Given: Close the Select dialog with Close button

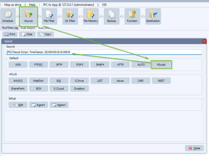Looking at the screenshot, I should pos(194,148).
